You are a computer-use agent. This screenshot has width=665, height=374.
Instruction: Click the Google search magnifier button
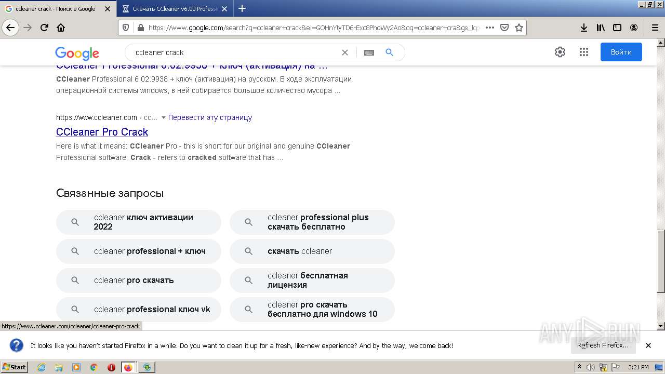[x=389, y=52]
